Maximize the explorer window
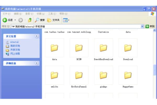This screenshot has width=157, height=105. (x=149, y=9)
